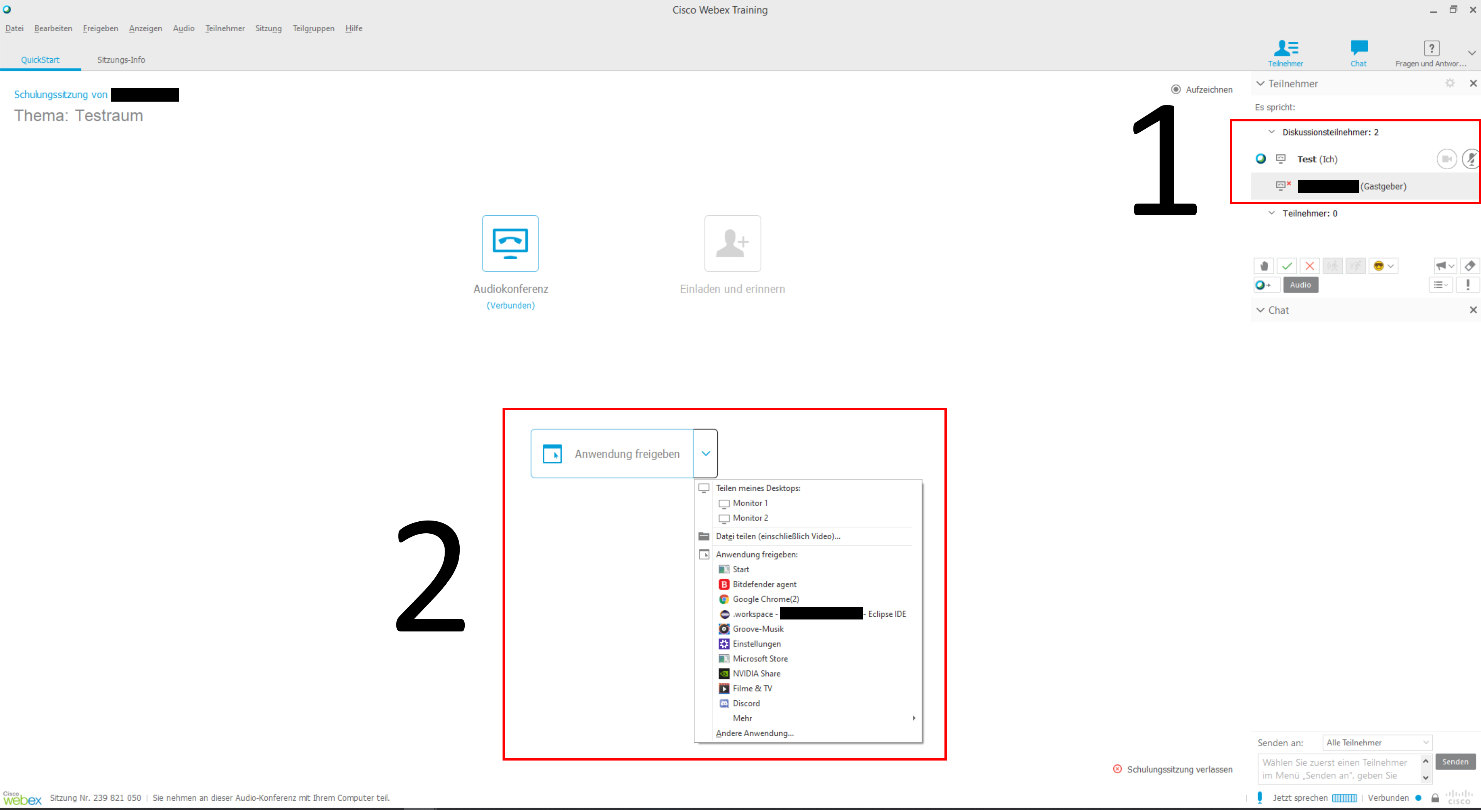
Task: Expand more panels chevron in top toolbar
Action: pos(1472,53)
